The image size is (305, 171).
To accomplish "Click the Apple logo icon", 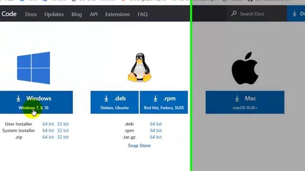I will coord(245,68).
